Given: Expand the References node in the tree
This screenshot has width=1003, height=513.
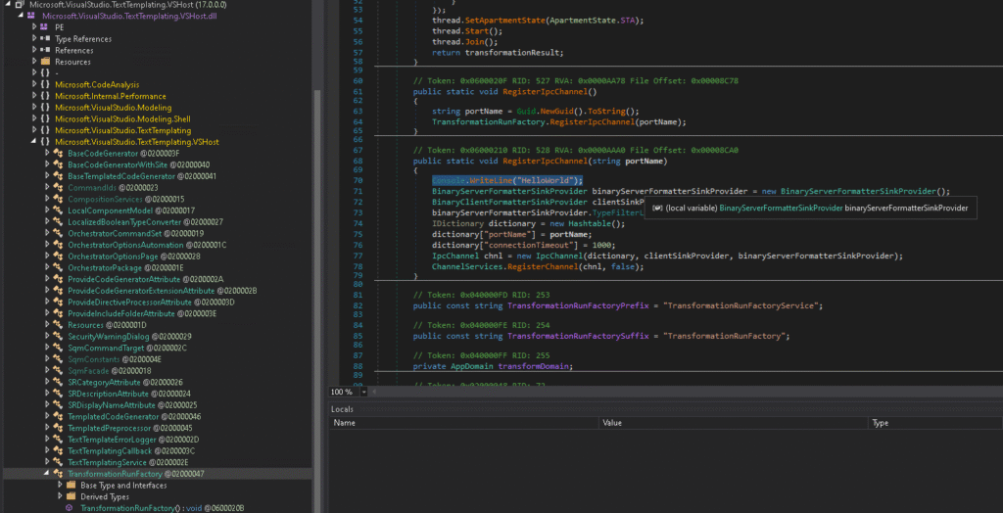Looking at the screenshot, I should tap(34, 50).
